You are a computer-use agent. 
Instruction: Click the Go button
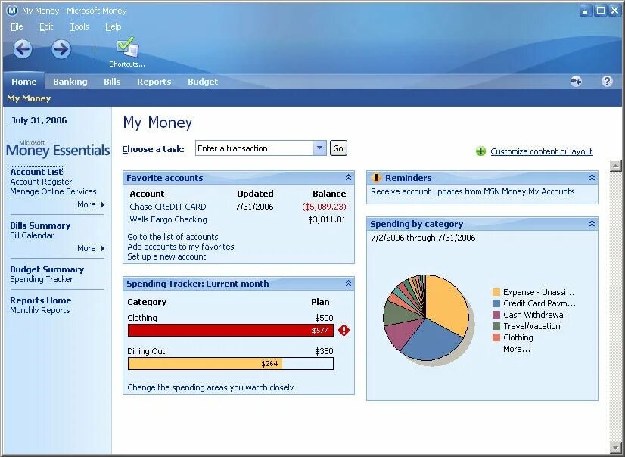coord(338,148)
